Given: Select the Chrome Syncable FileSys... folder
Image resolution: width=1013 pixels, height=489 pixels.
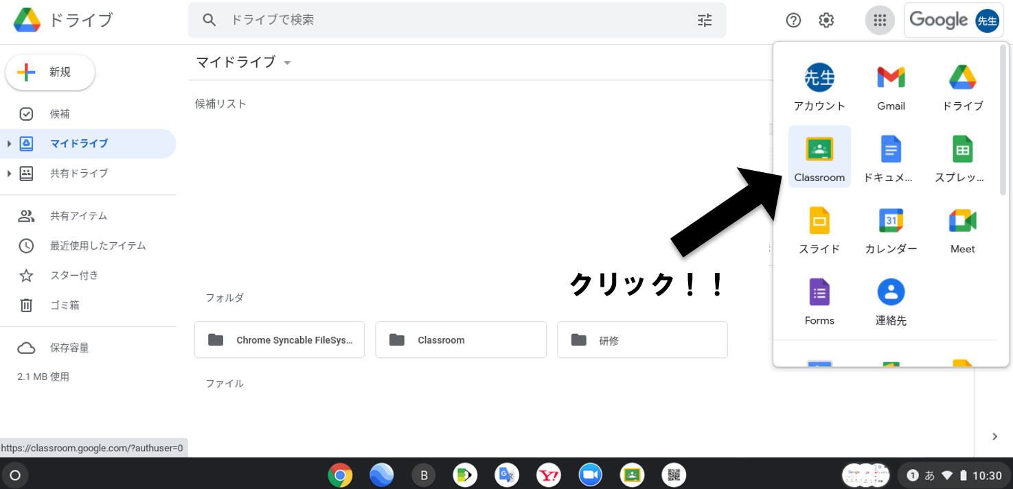Looking at the screenshot, I should pyautogui.click(x=280, y=339).
